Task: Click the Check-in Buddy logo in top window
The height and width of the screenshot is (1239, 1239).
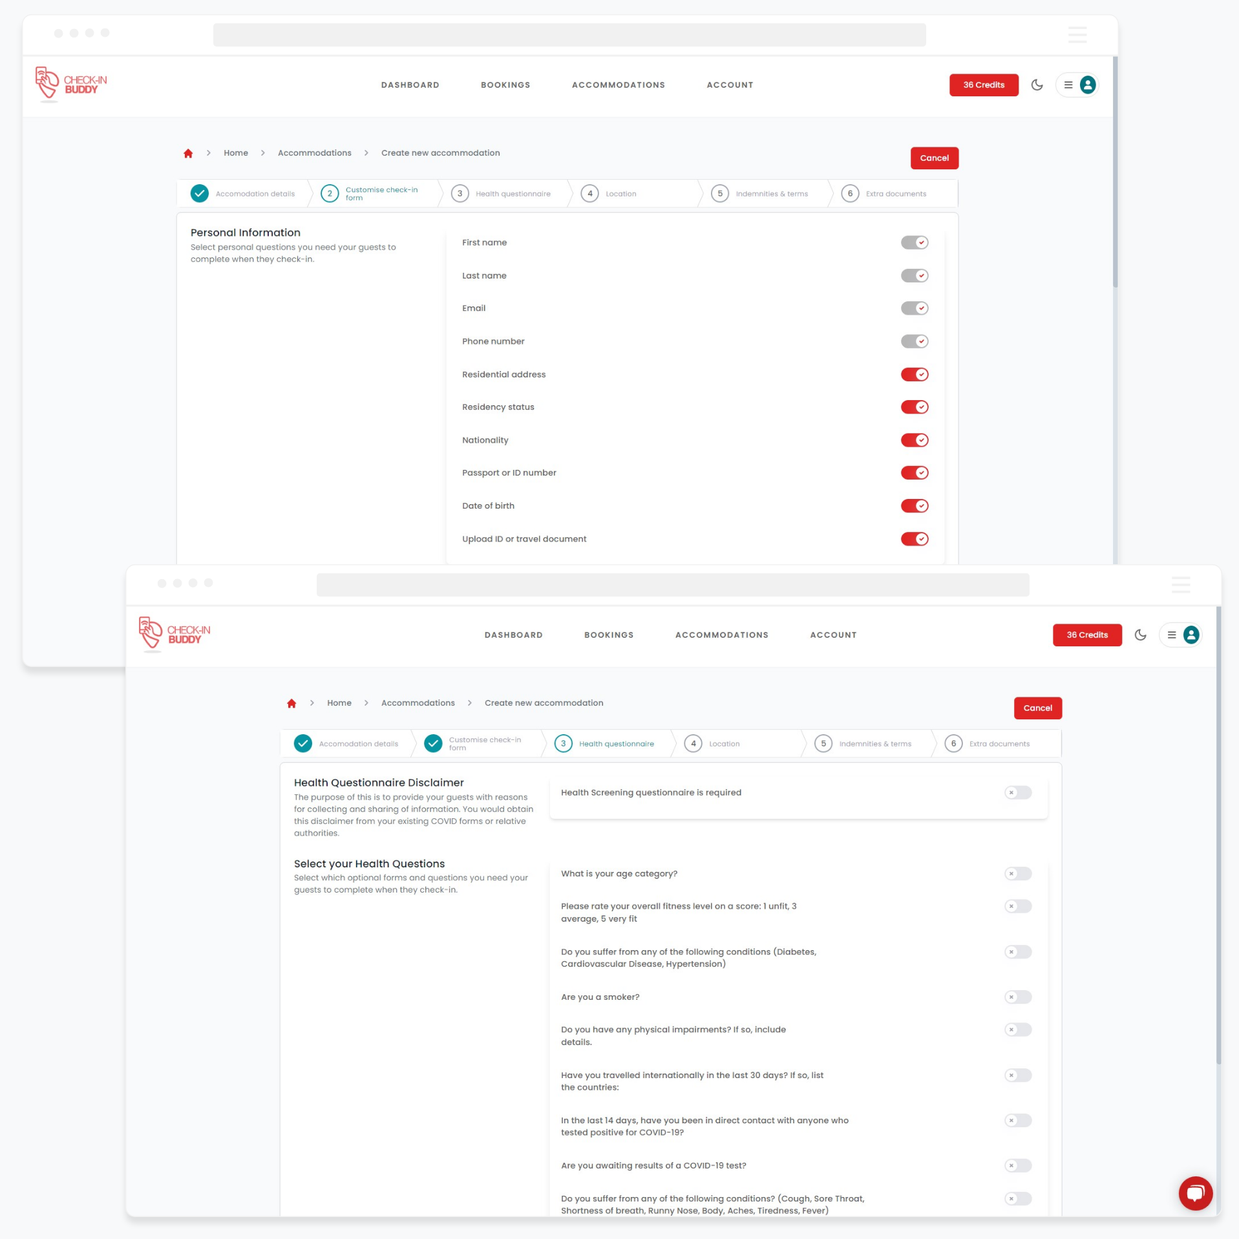Action: (71, 84)
